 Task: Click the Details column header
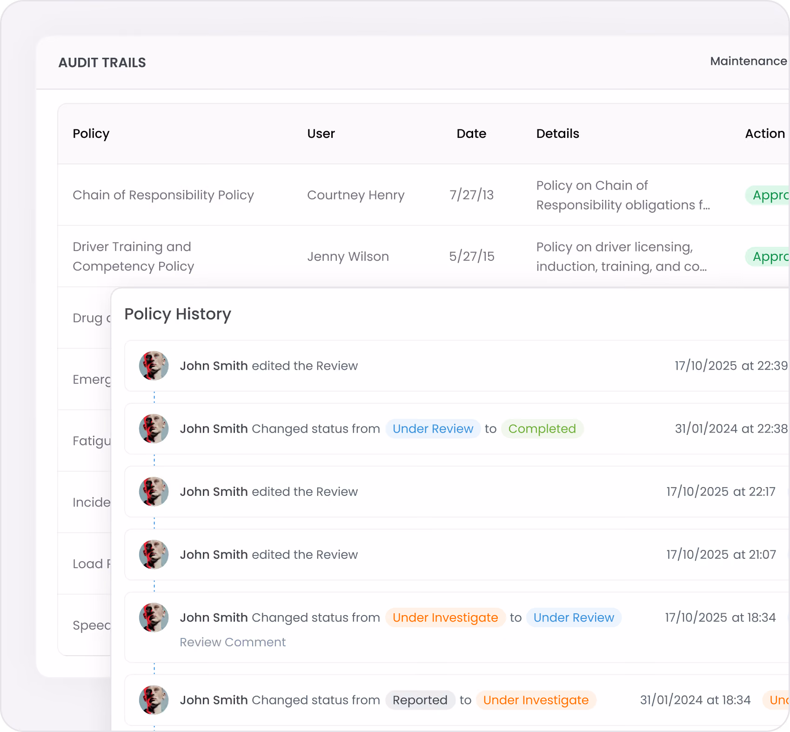point(557,134)
